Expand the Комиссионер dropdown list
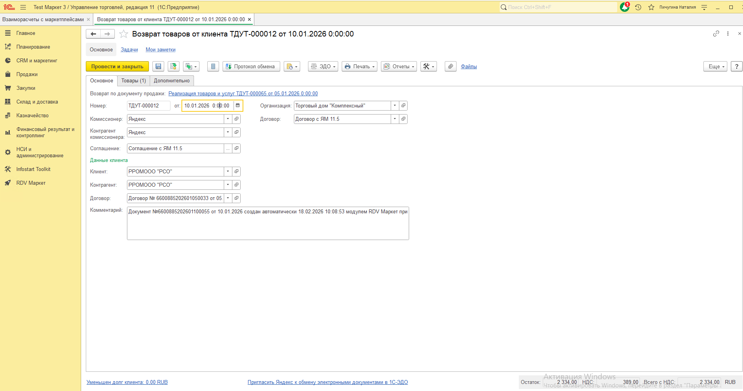Screen dimensions: 743x391 pyautogui.click(x=228, y=119)
